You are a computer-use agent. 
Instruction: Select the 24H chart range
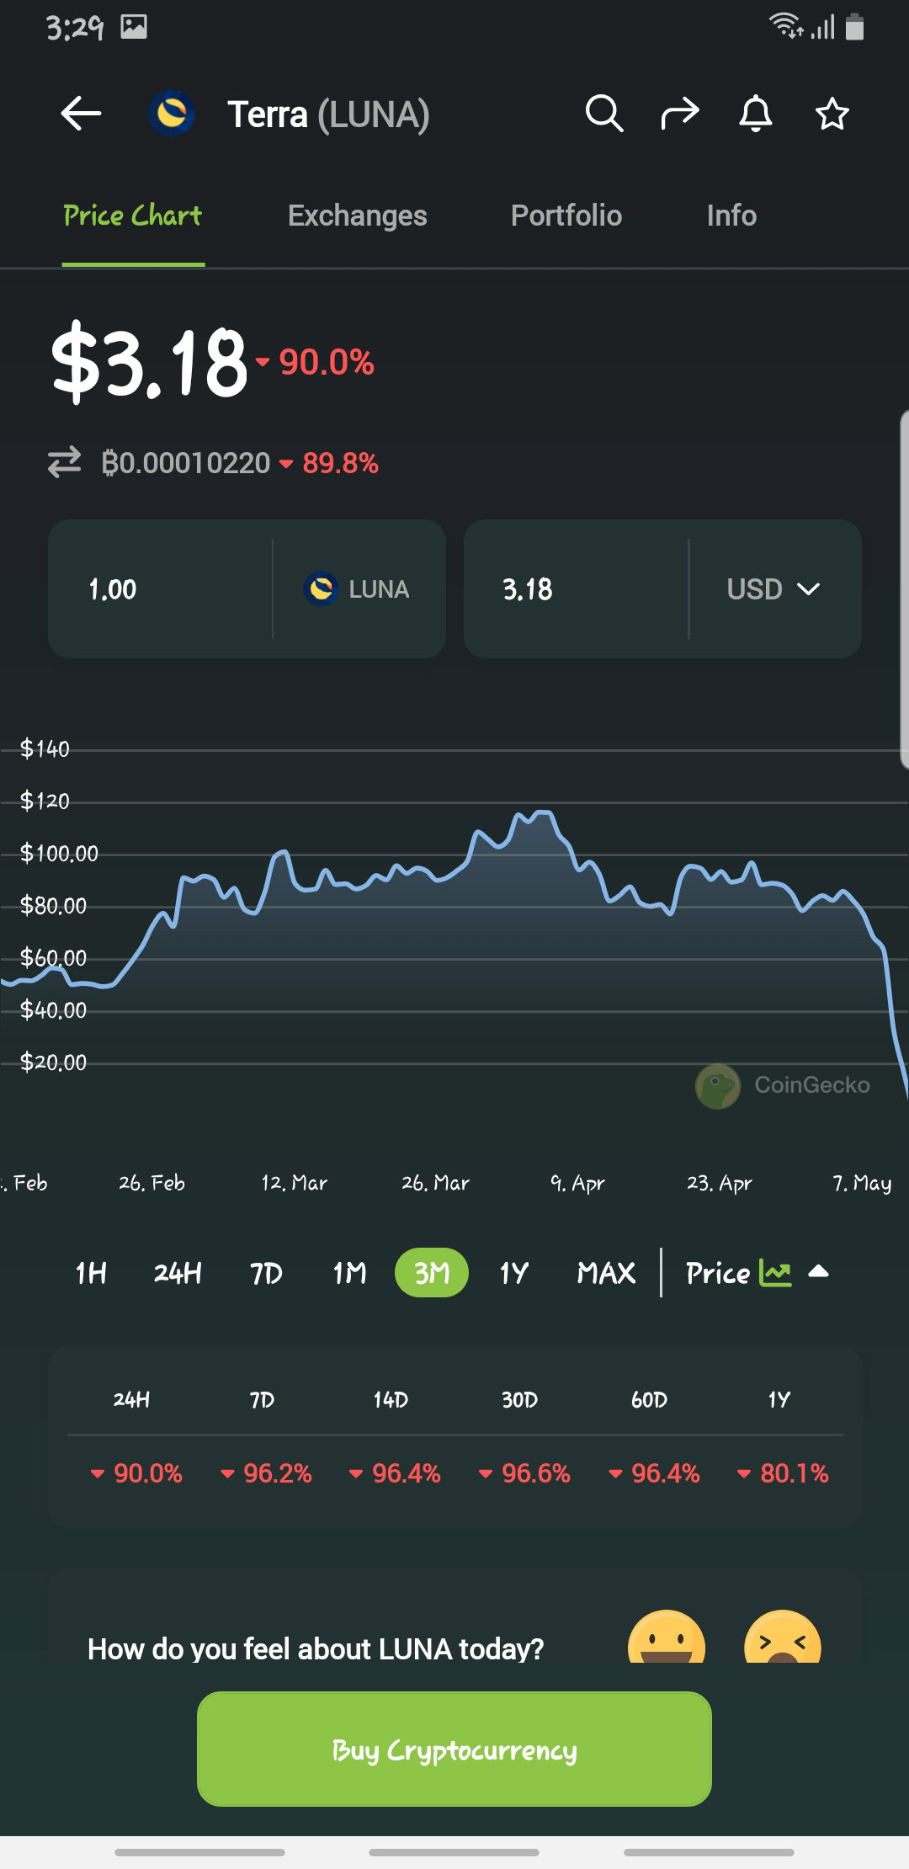[178, 1273]
